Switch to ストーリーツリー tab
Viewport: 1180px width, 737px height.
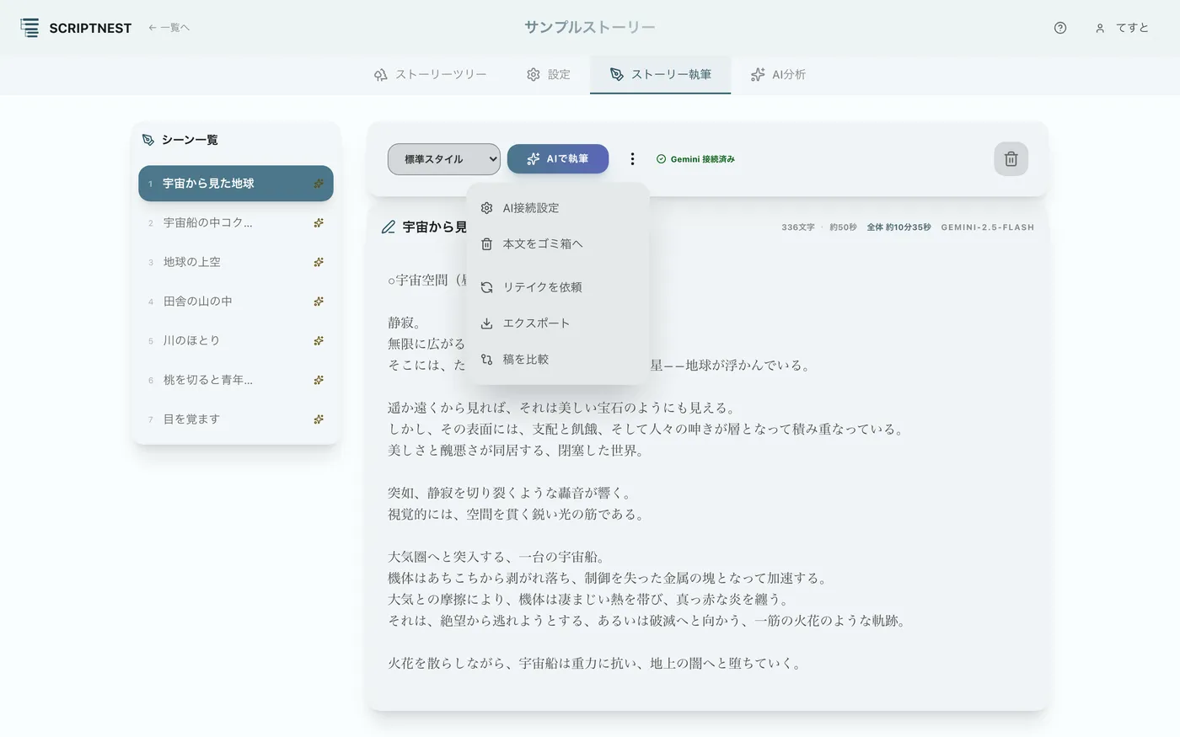point(430,74)
